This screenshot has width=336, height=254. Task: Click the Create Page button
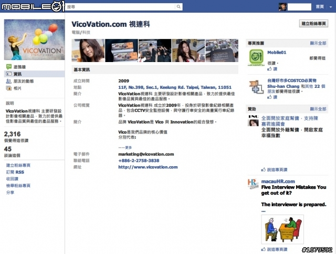314,24
